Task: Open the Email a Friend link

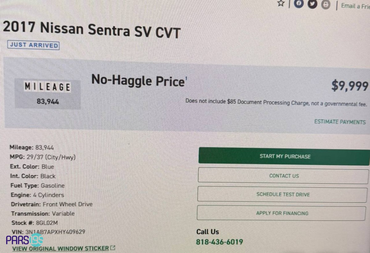Action: coord(355,6)
